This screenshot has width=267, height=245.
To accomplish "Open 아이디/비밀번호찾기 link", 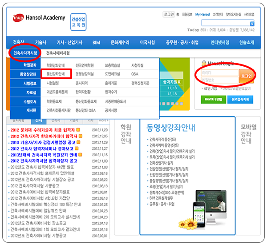I will pos(237,88).
